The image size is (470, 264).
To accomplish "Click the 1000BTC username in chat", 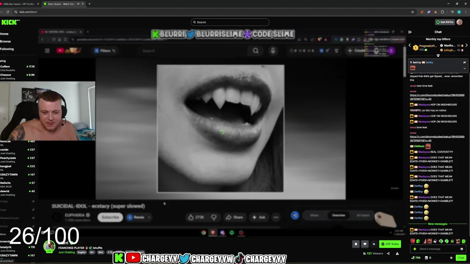I will click(415, 110).
